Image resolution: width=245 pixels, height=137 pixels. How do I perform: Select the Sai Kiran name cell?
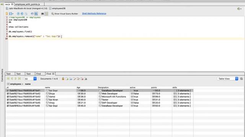(x=60, y=100)
